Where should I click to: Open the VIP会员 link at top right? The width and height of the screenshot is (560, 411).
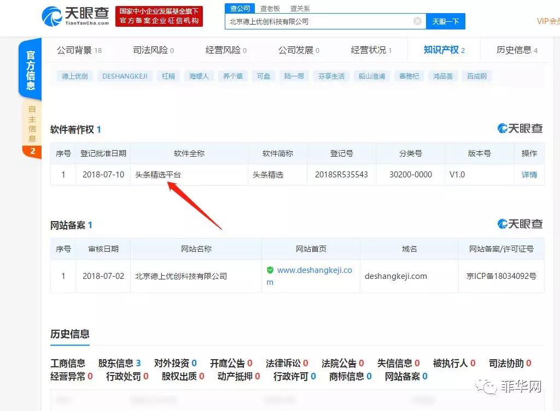click(548, 21)
